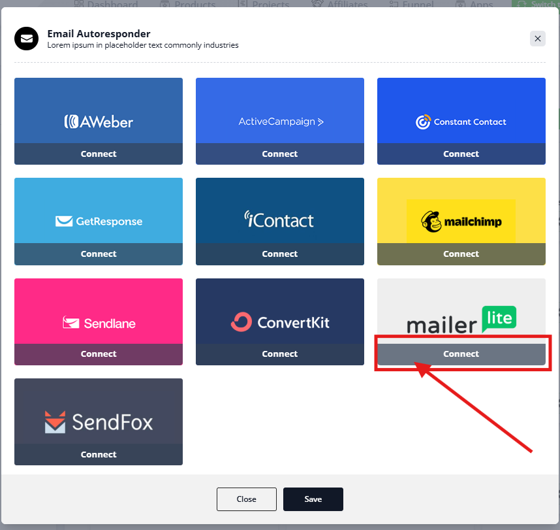The width and height of the screenshot is (560, 530).
Task: Connect the SendFox integration
Action: (98, 455)
